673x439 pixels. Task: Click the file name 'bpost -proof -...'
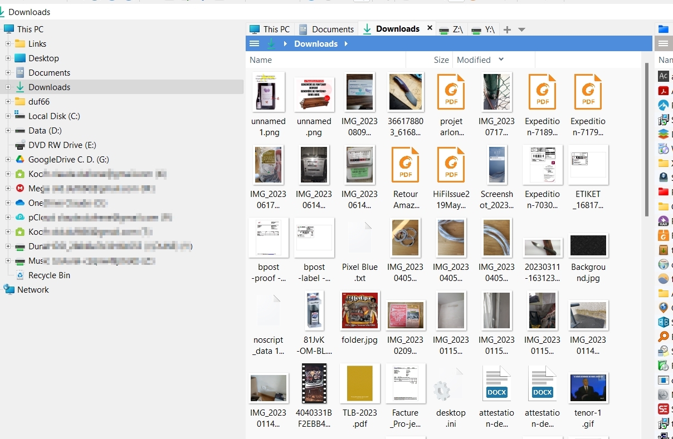pyautogui.click(x=269, y=273)
